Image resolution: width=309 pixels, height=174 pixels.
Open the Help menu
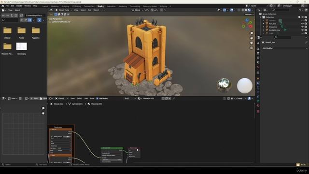(x=35, y=6)
